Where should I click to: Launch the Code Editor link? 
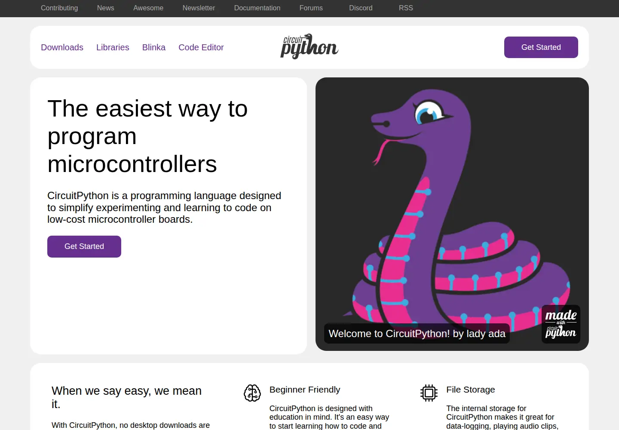tap(201, 47)
